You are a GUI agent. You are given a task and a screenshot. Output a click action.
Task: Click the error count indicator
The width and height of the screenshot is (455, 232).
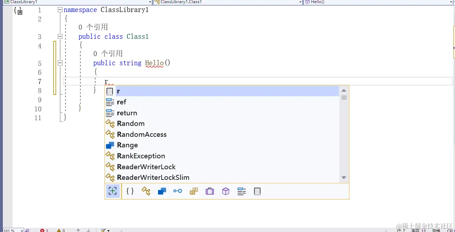pyautogui.click(x=44, y=231)
